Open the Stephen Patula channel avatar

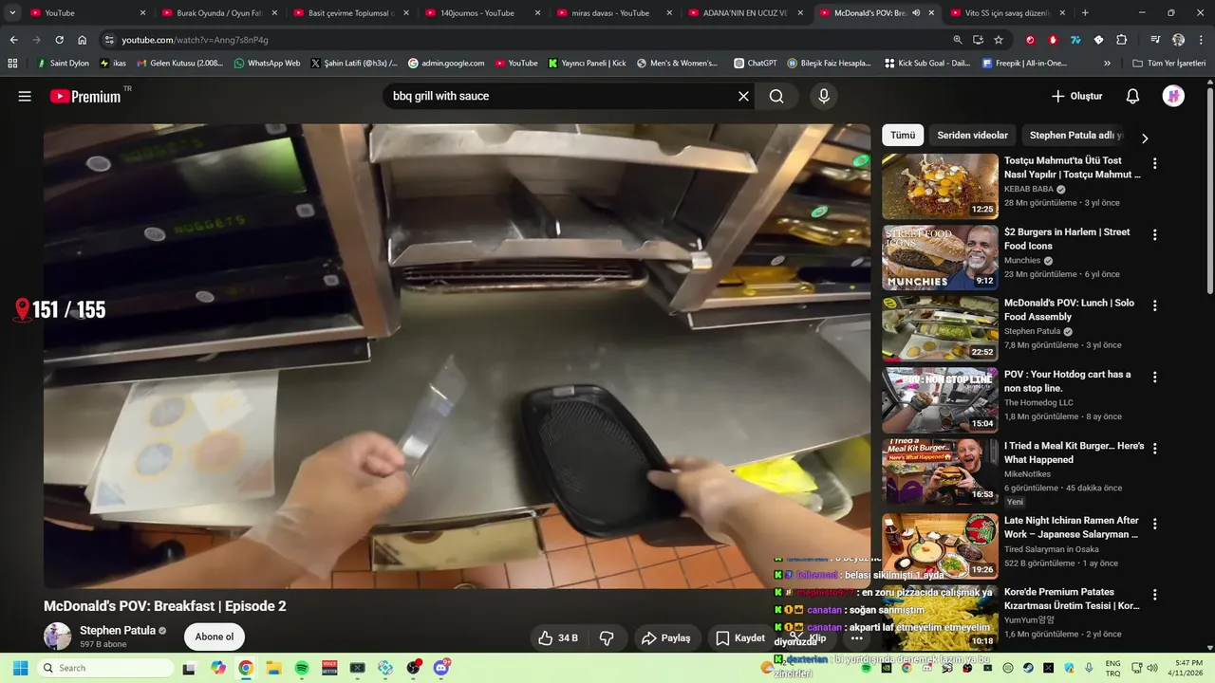58,637
